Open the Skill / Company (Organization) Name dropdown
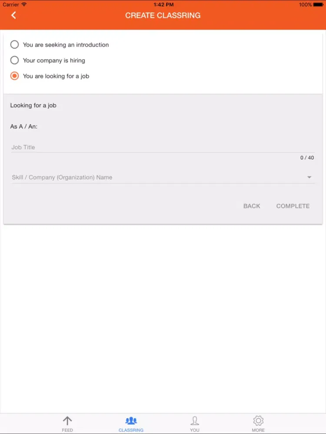Image resolution: width=326 pixels, height=434 pixels. (x=156, y=177)
